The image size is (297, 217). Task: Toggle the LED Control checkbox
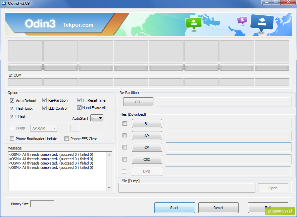click(44, 108)
